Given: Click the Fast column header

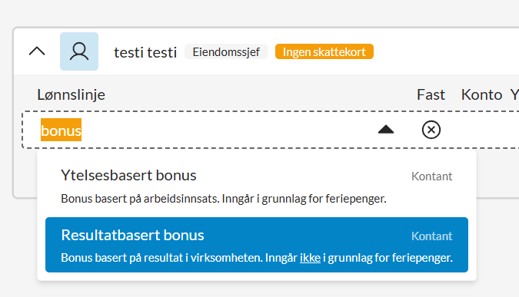Looking at the screenshot, I should click(x=431, y=95).
